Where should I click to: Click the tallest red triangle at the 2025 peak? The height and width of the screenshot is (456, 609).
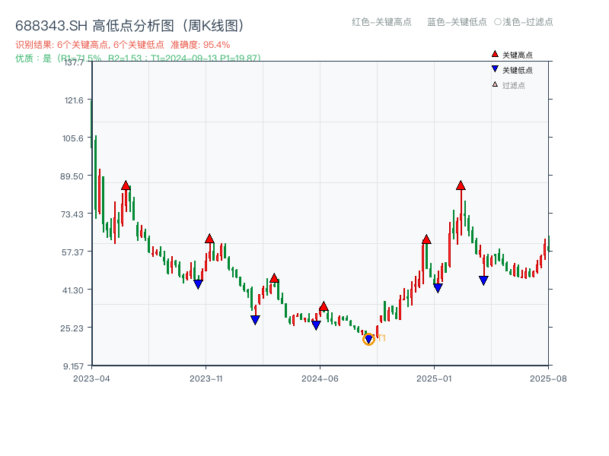[461, 184]
